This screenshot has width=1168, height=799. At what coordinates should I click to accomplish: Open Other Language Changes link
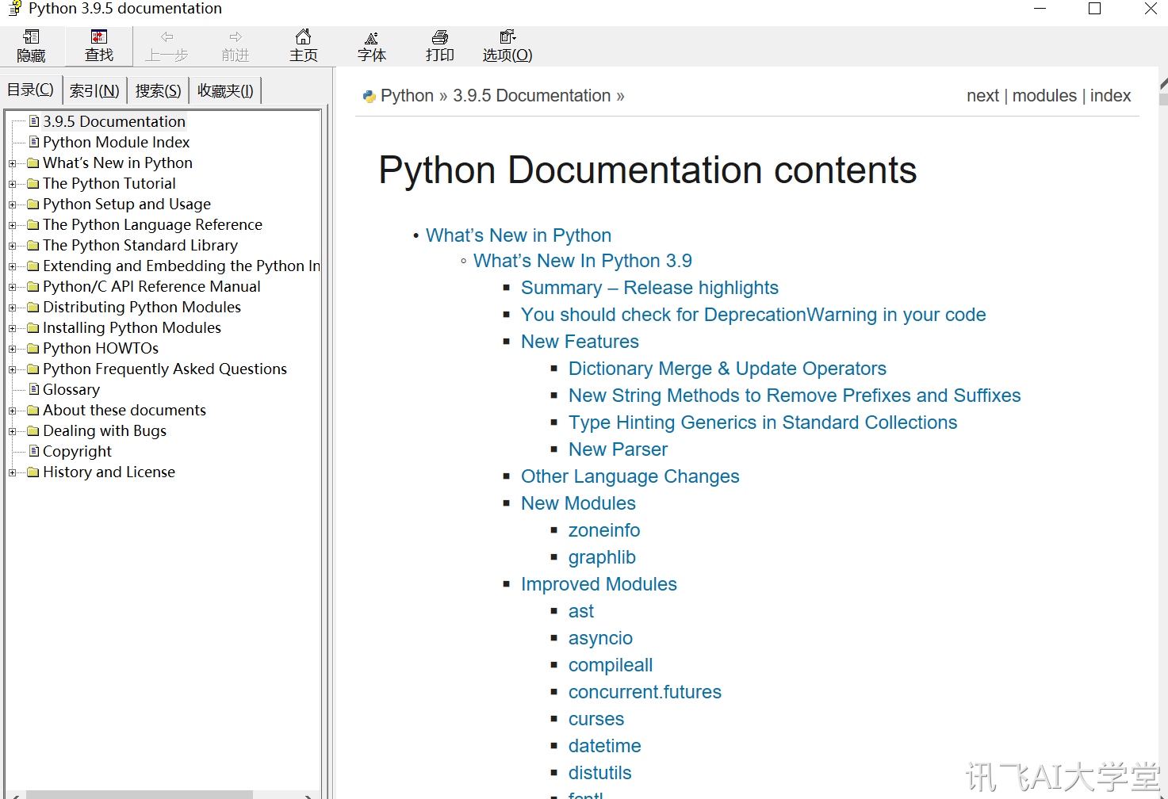(x=630, y=476)
